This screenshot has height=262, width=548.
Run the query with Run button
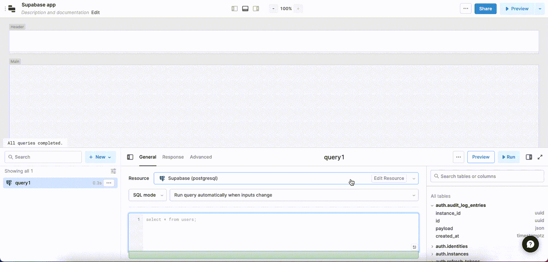pos(508,157)
